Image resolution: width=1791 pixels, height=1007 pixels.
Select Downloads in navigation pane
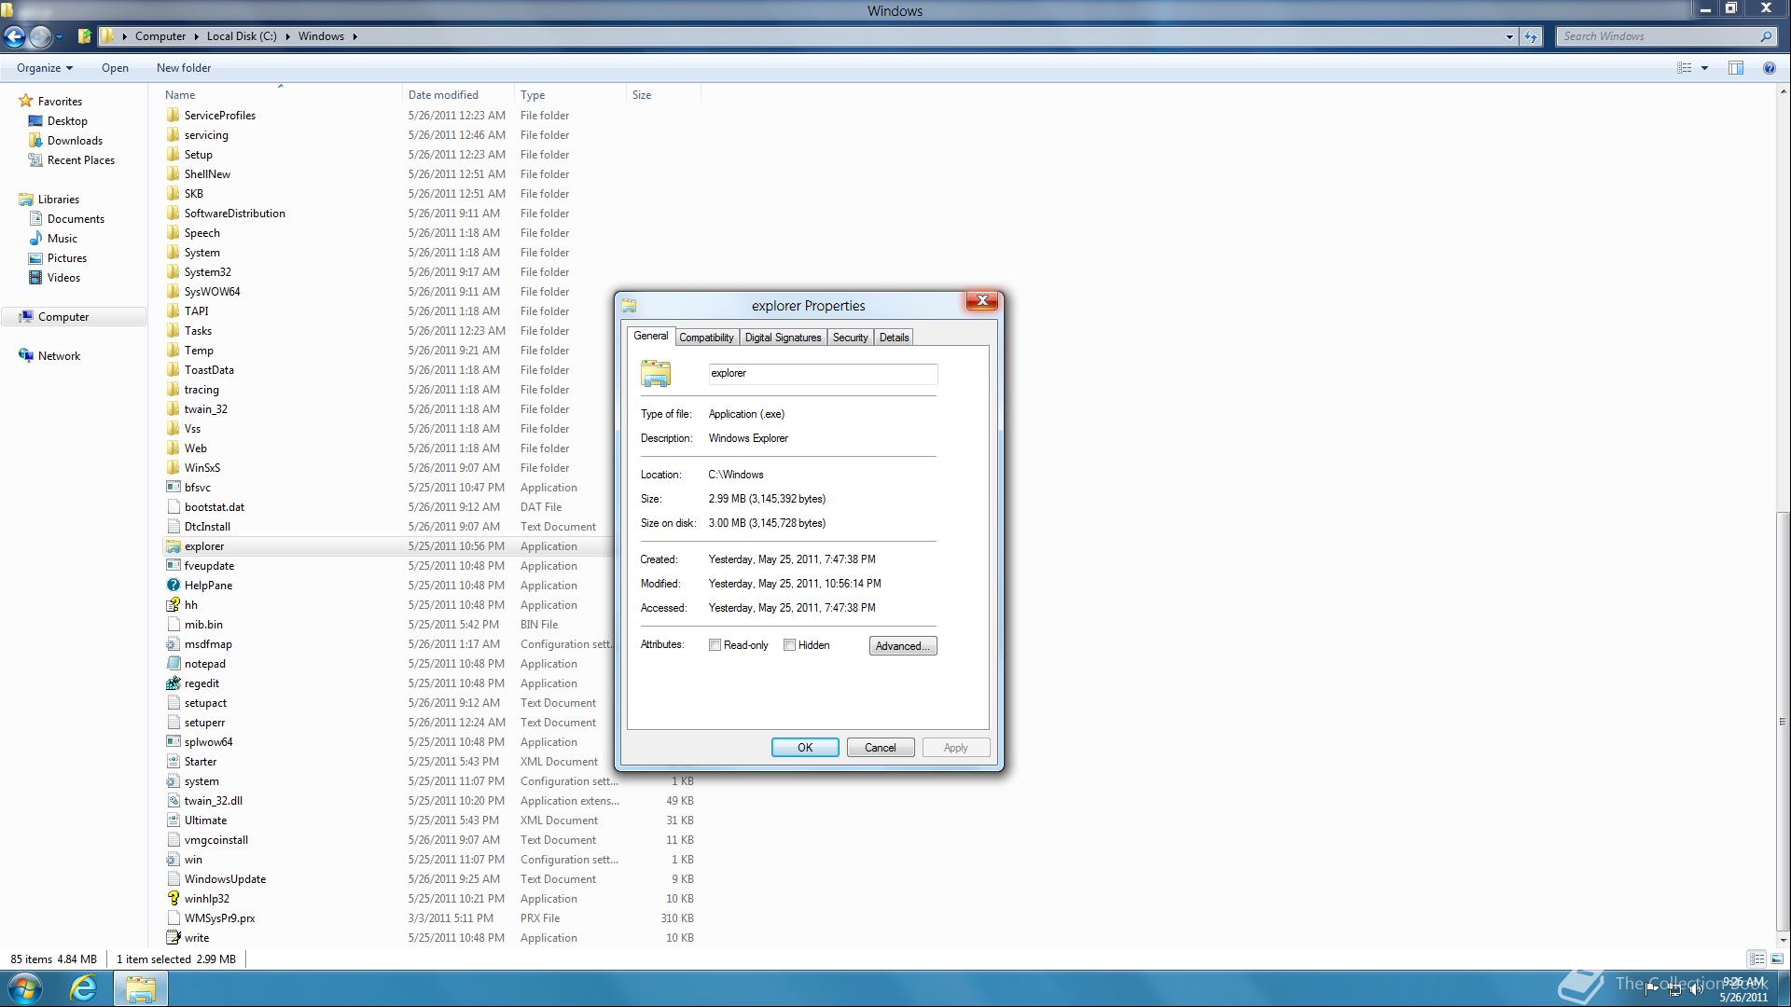75,141
